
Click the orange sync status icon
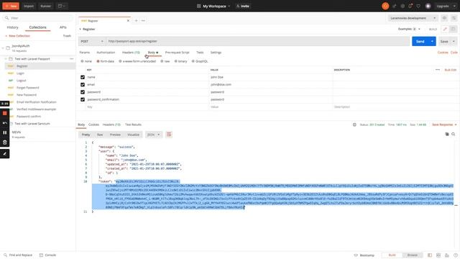coord(385,6)
